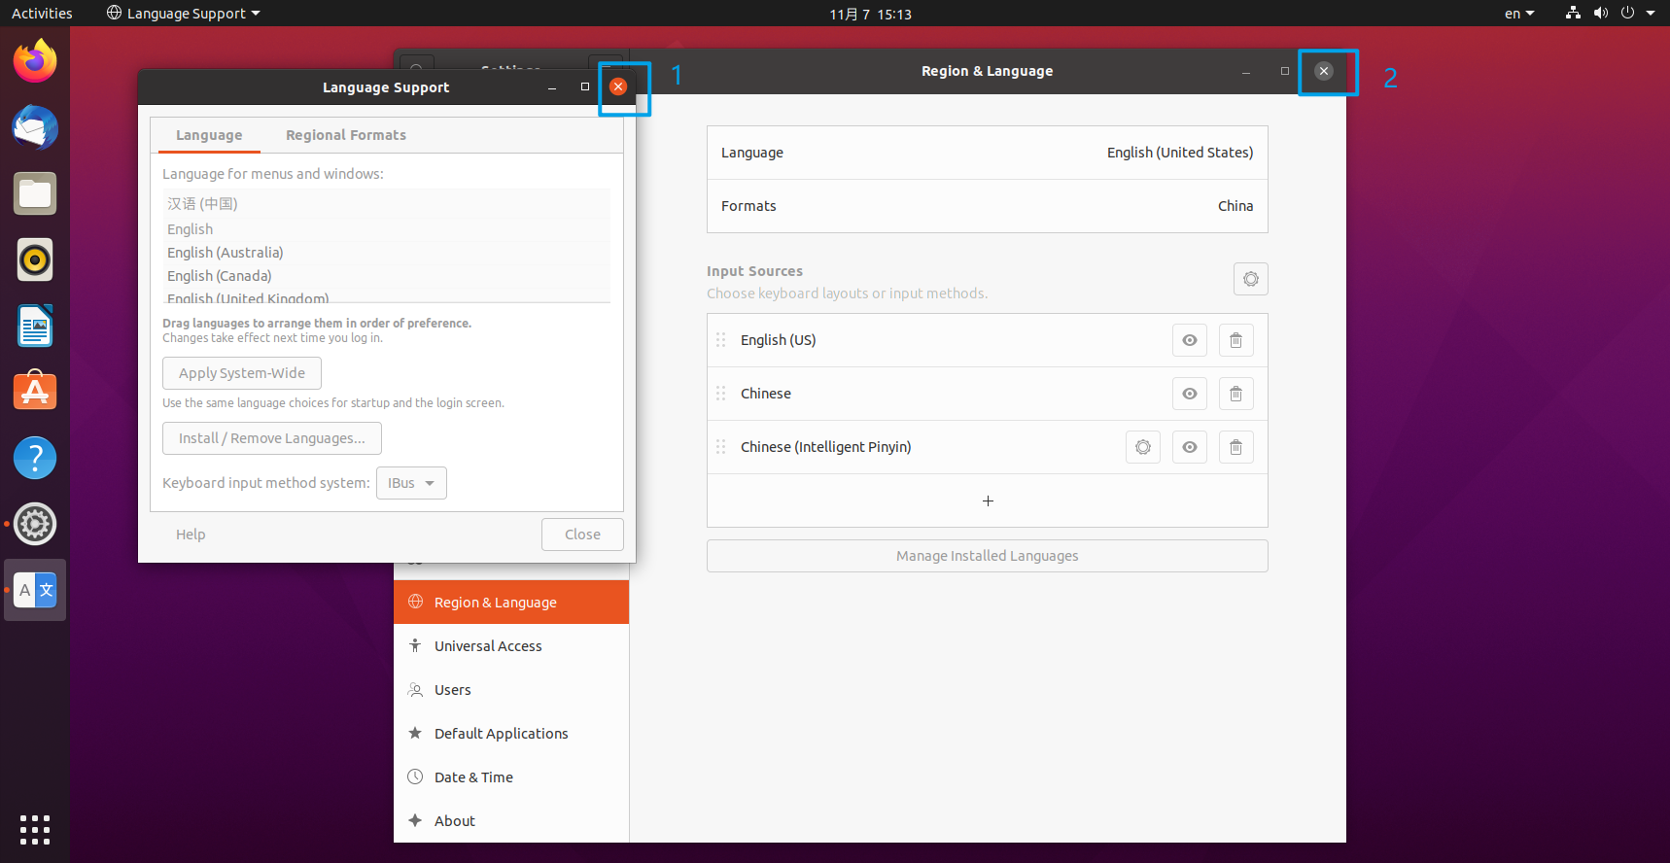Open the Language row showing English (United States)
This screenshot has width=1670, height=863.
[988, 153]
